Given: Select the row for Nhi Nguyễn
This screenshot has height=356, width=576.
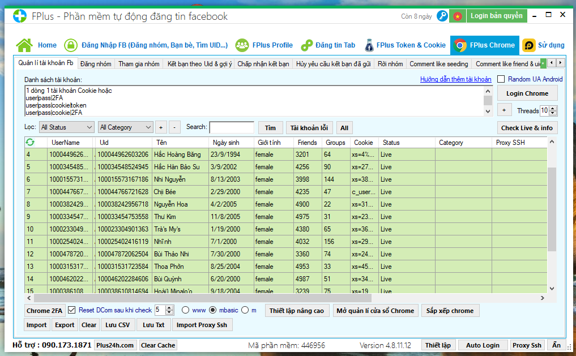Looking at the screenshot, I should pyautogui.click(x=286, y=179).
